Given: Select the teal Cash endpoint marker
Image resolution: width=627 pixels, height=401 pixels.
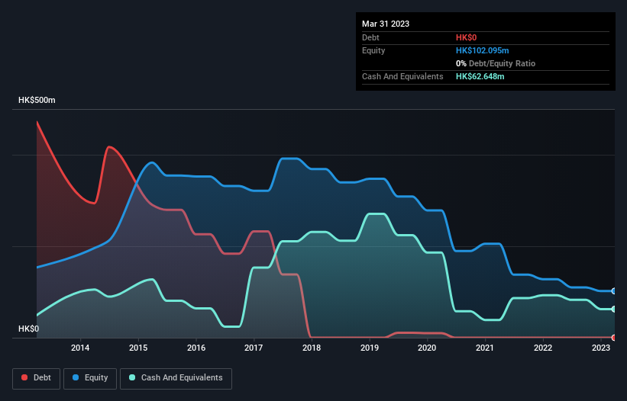Looking at the screenshot, I should 614,310.
